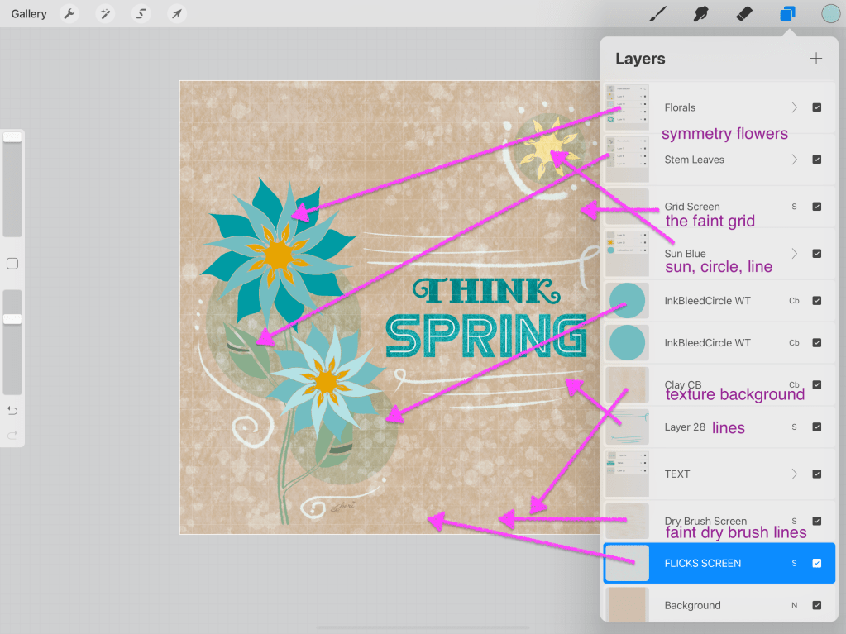The image size is (846, 634).
Task: Expand the Florals group chevron
Action: click(794, 107)
